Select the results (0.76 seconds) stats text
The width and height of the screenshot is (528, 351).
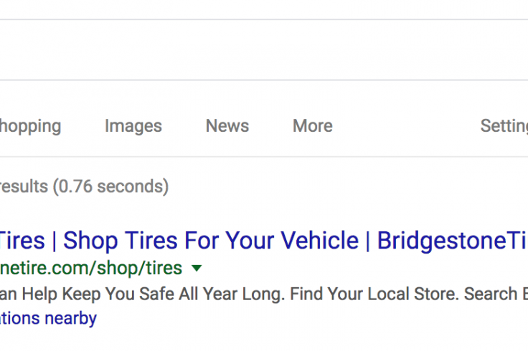pyautogui.click(x=84, y=186)
